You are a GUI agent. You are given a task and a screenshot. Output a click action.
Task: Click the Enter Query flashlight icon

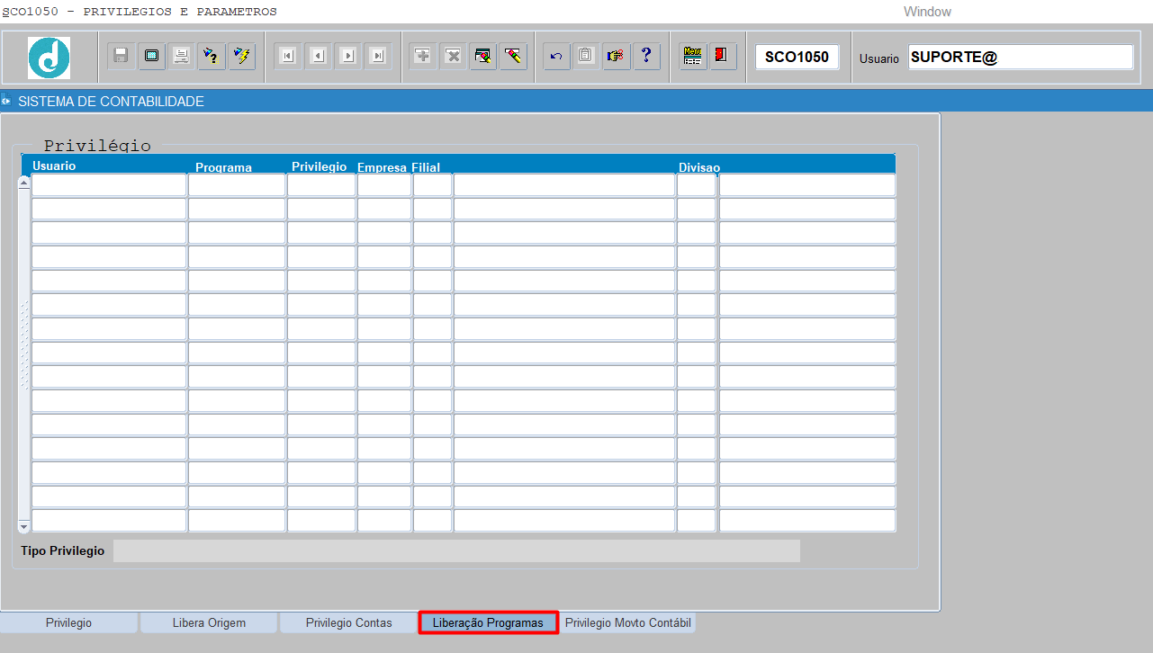tap(212, 56)
